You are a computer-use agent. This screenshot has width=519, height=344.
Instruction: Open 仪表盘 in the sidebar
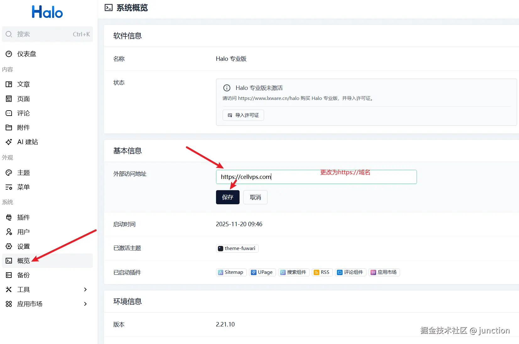[x=47, y=54]
